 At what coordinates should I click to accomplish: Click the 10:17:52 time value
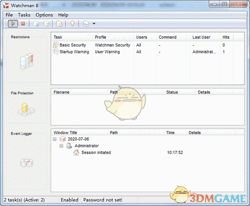click(x=175, y=152)
